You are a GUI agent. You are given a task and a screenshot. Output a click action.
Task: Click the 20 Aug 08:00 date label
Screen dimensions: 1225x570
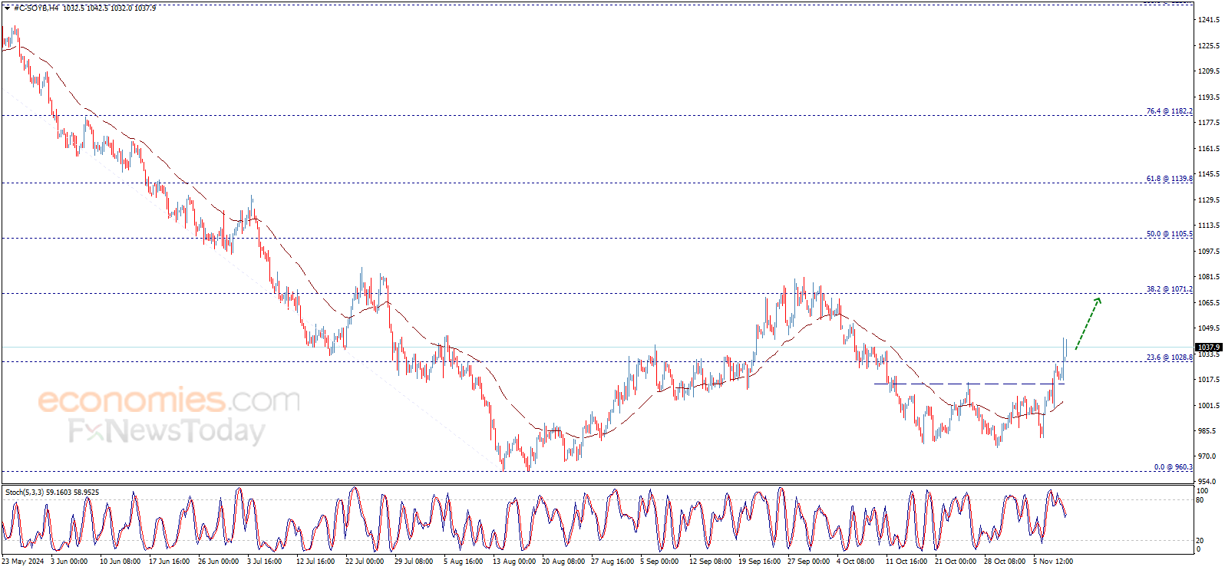tap(563, 562)
